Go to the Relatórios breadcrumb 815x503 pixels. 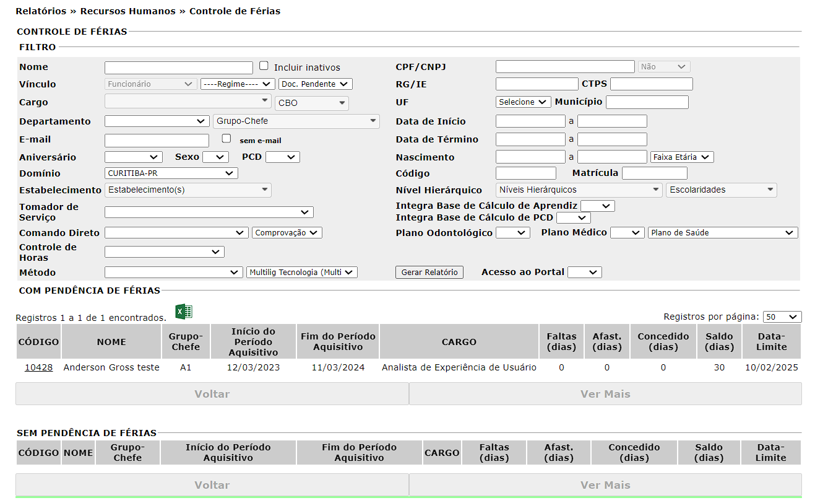tap(41, 11)
